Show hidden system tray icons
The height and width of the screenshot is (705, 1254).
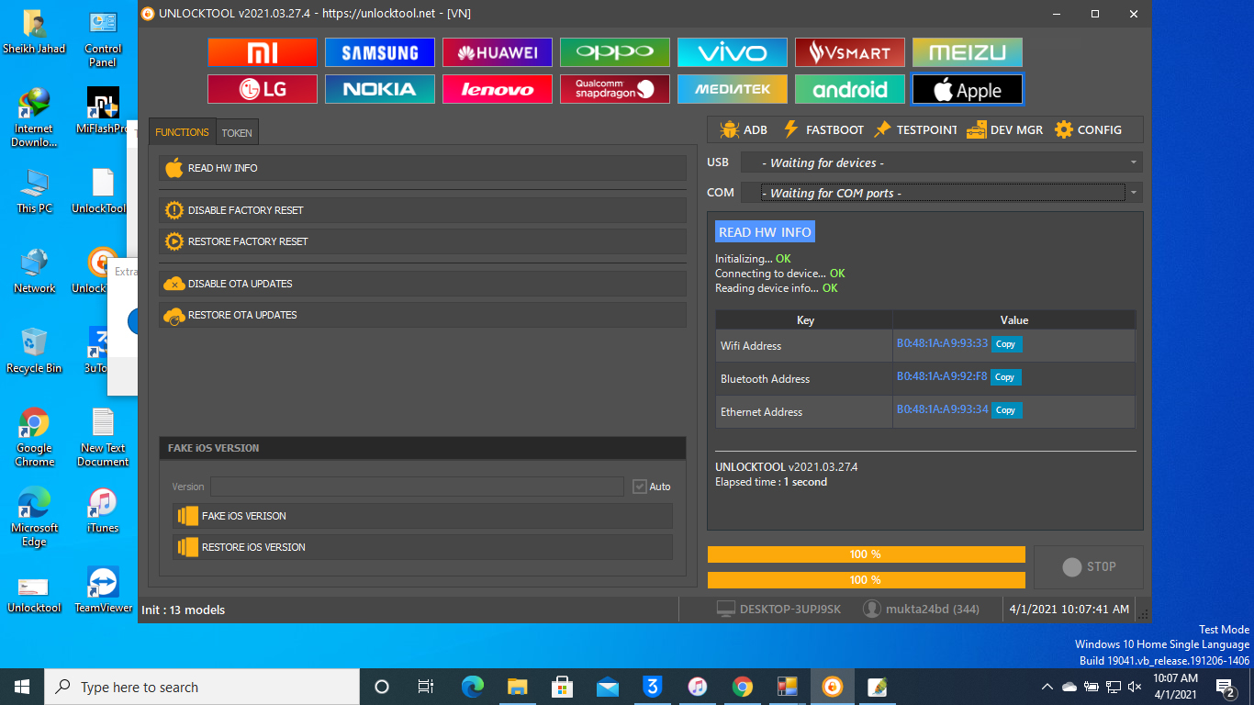[1047, 687]
